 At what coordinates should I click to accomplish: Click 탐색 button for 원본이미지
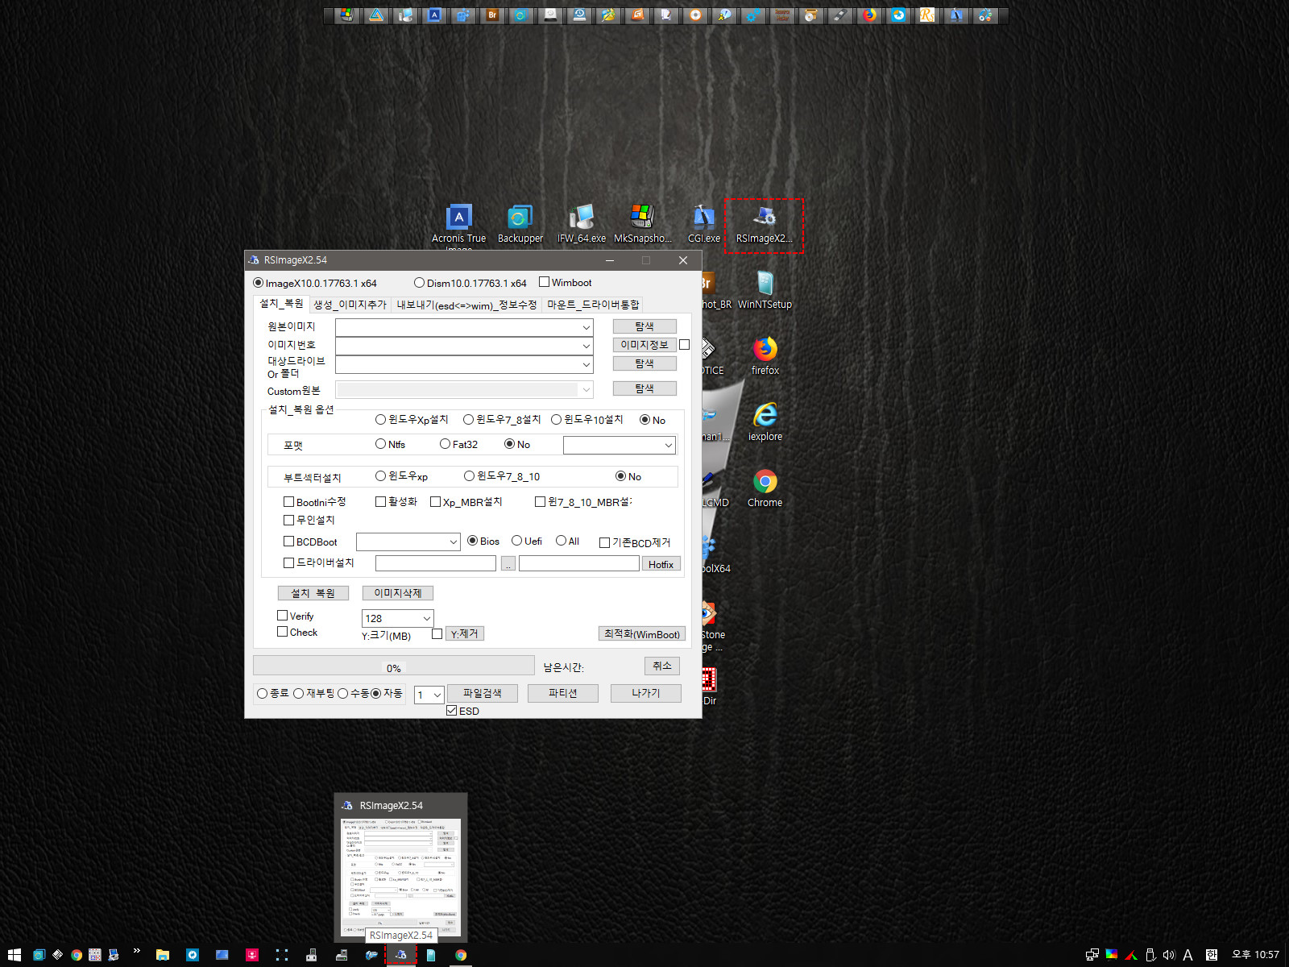point(644,326)
